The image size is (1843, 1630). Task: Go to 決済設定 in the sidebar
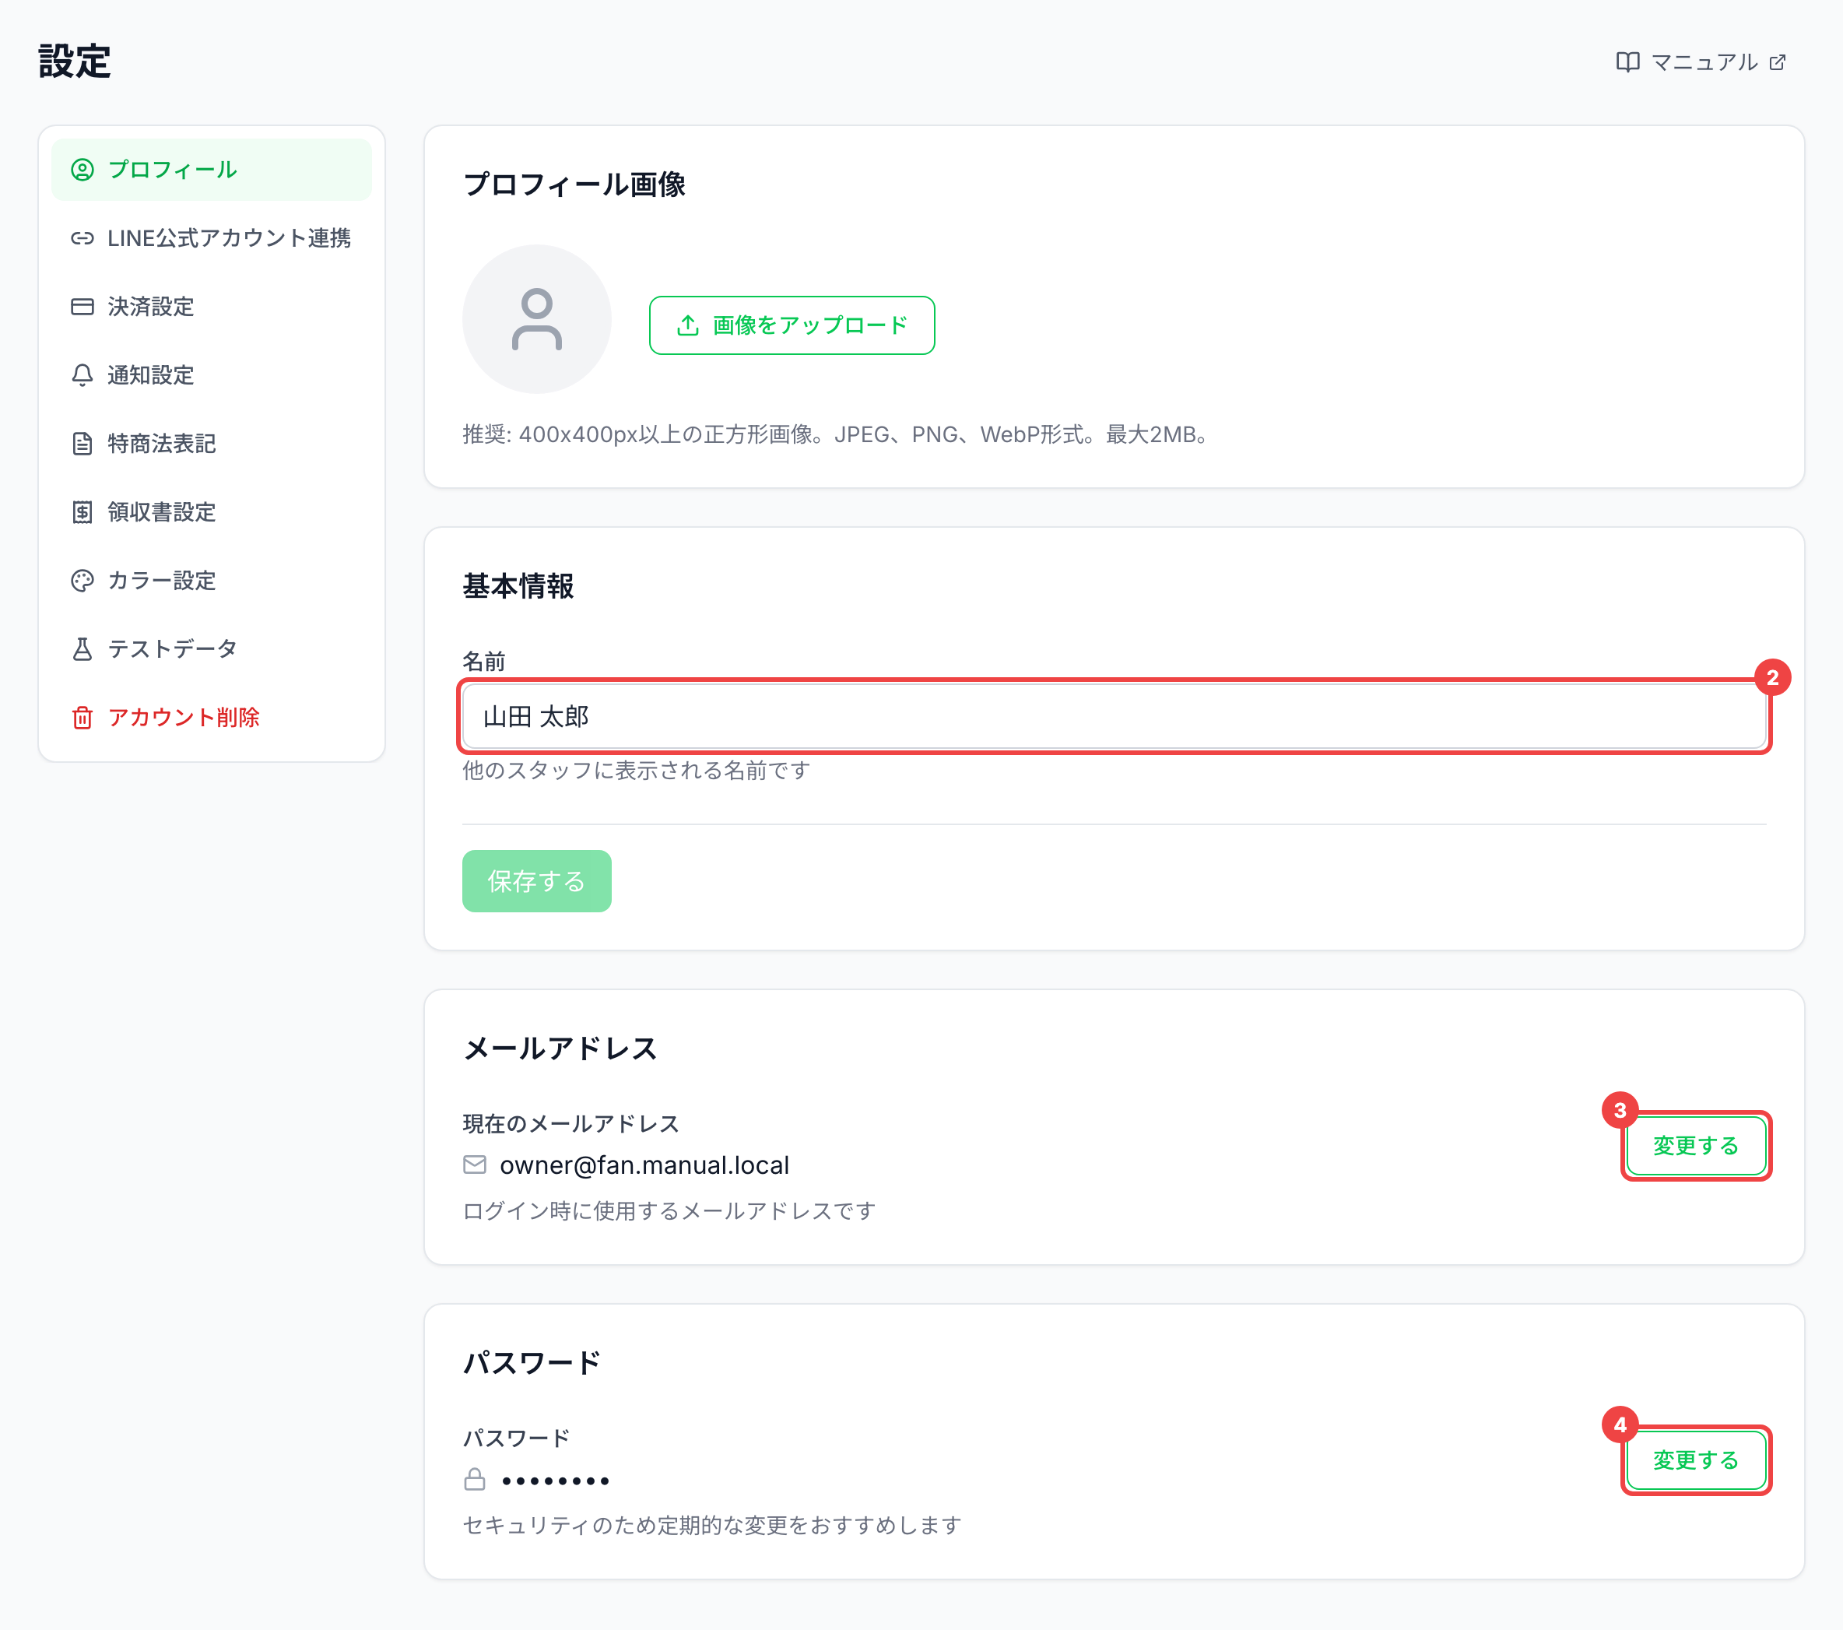pos(212,307)
